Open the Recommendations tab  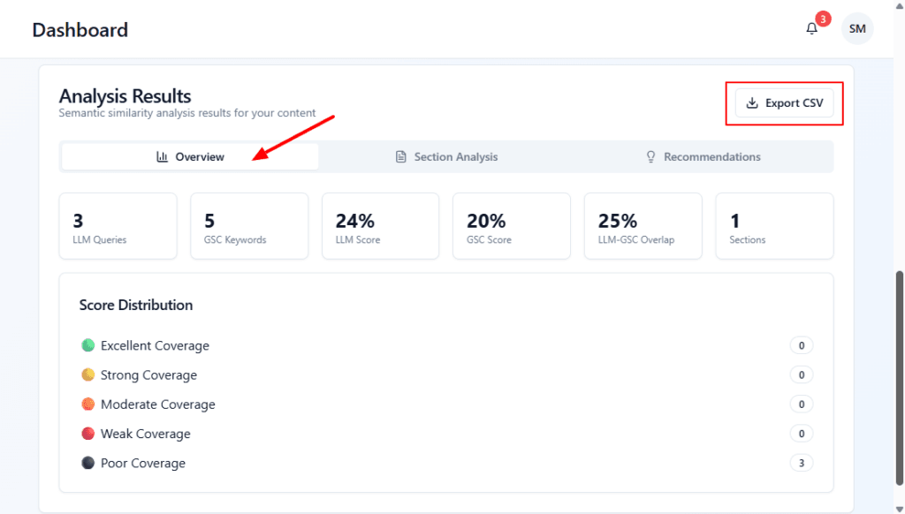704,157
